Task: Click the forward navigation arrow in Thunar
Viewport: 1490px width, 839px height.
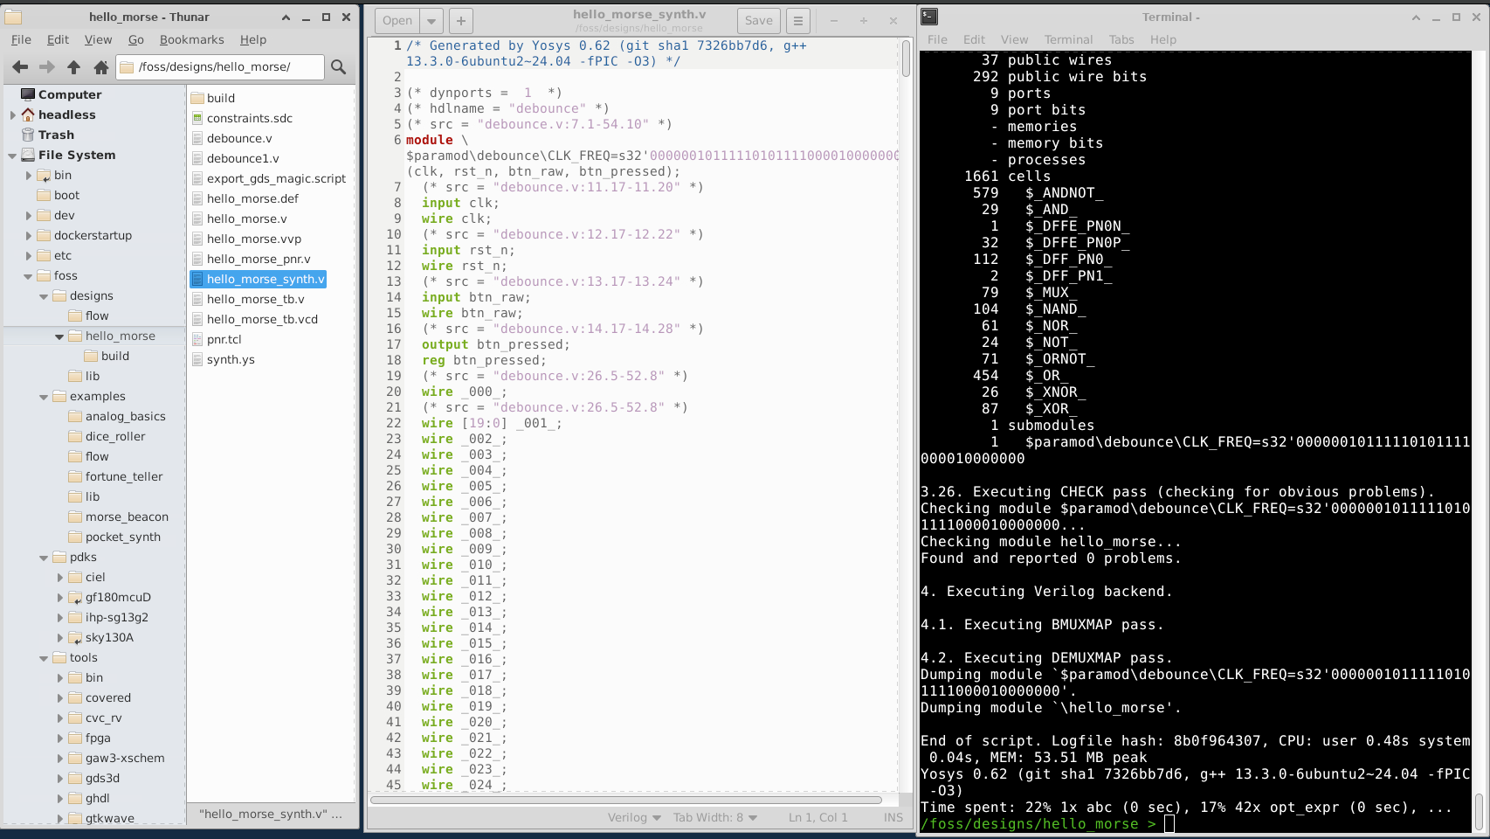Action: pyautogui.click(x=47, y=67)
